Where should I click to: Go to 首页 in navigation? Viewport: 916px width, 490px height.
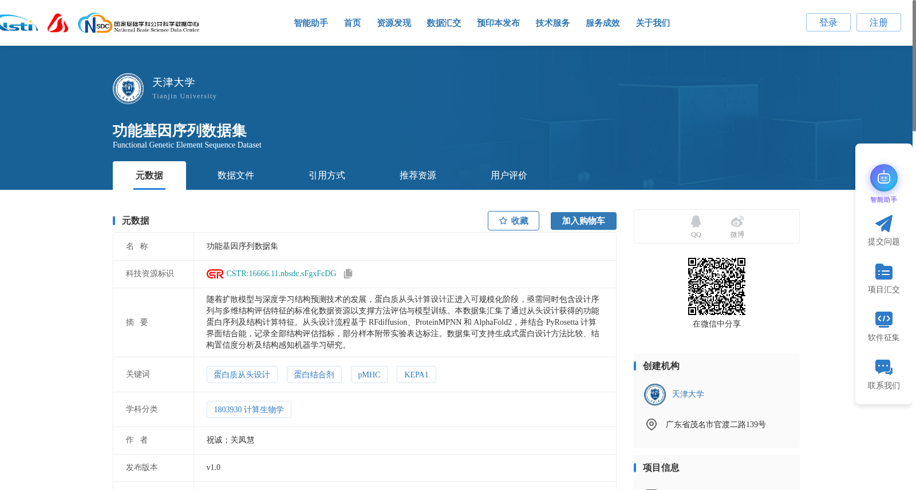352,23
